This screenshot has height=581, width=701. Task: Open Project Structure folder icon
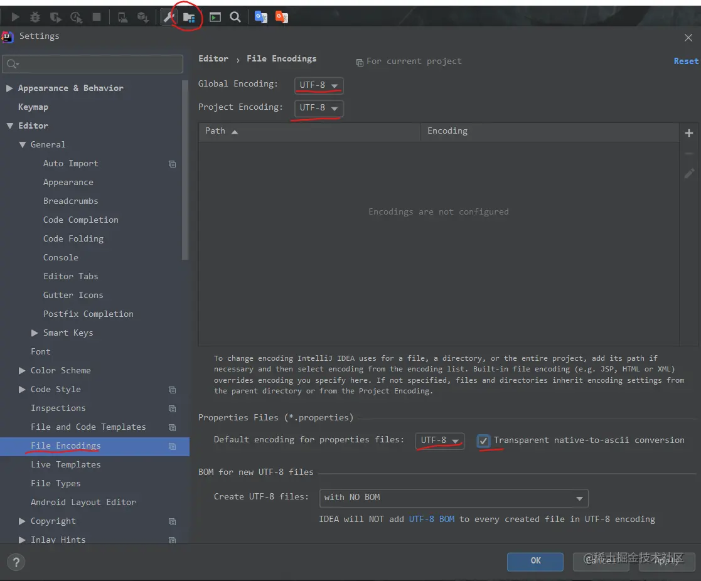click(189, 18)
